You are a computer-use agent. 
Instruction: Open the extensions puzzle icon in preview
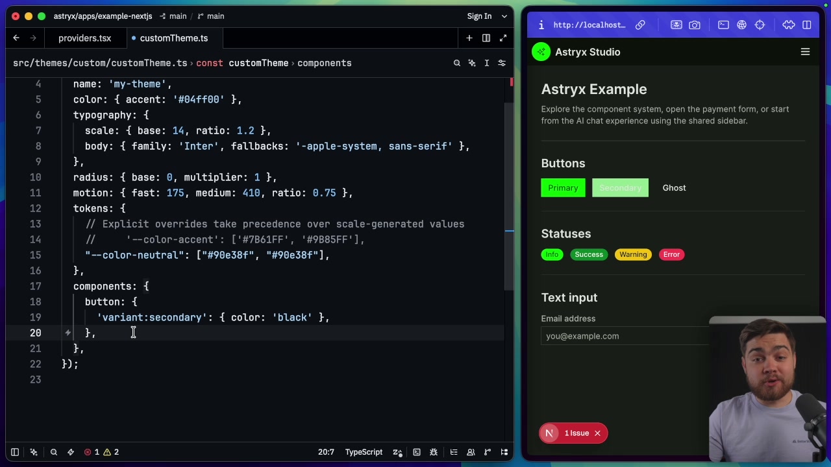click(789, 25)
